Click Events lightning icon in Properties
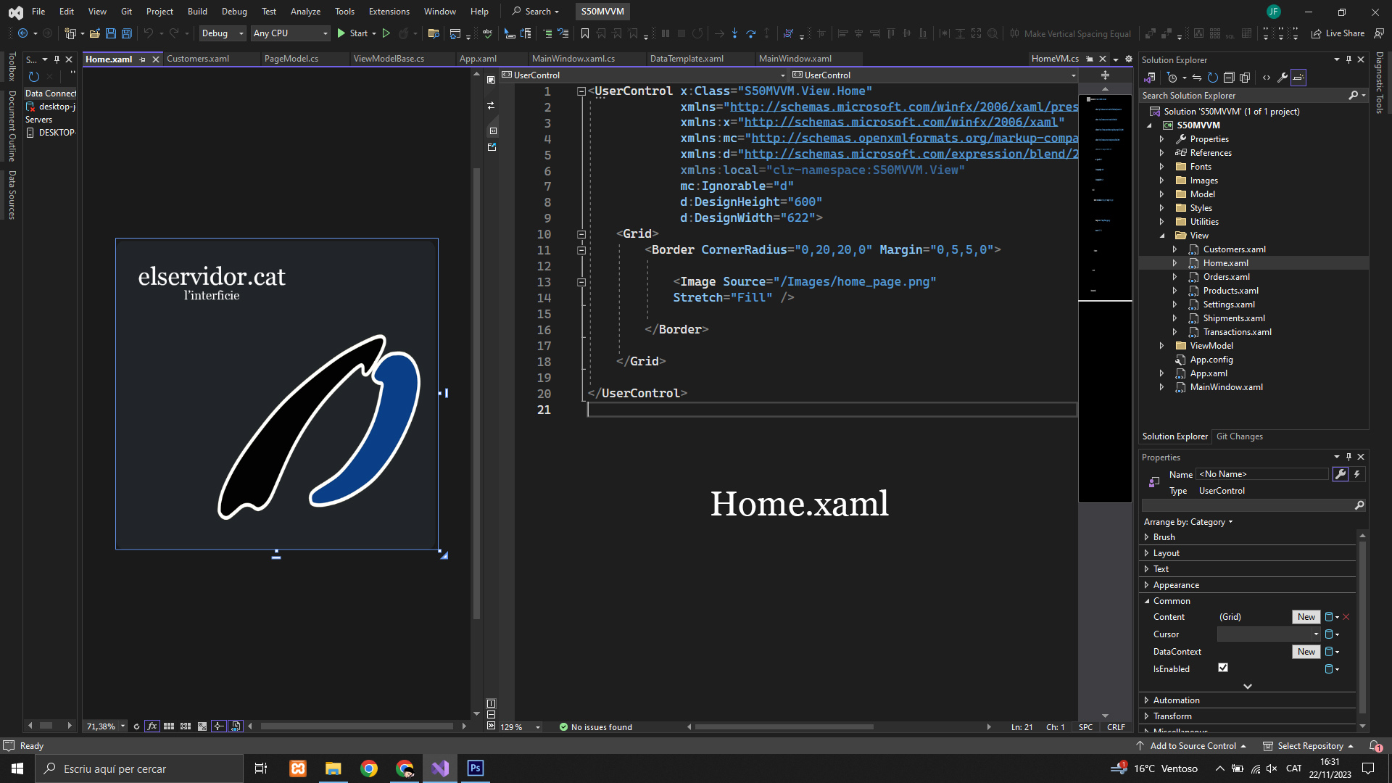Viewport: 1392px width, 783px height. pos(1357,474)
